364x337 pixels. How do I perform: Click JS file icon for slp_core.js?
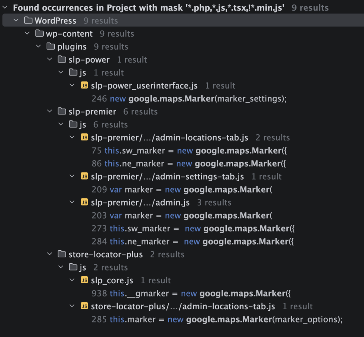click(x=84, y=280)
